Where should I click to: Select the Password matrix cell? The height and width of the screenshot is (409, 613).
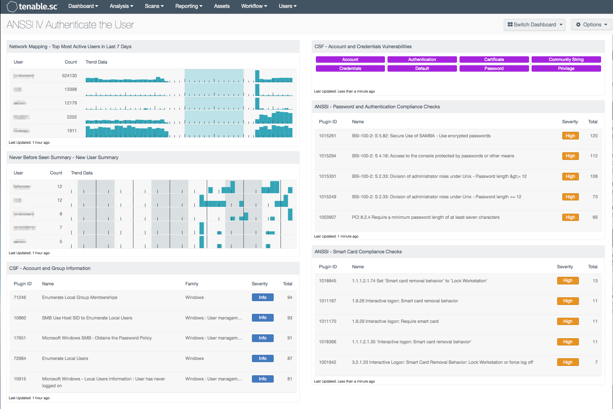click(x=494, y=68)
